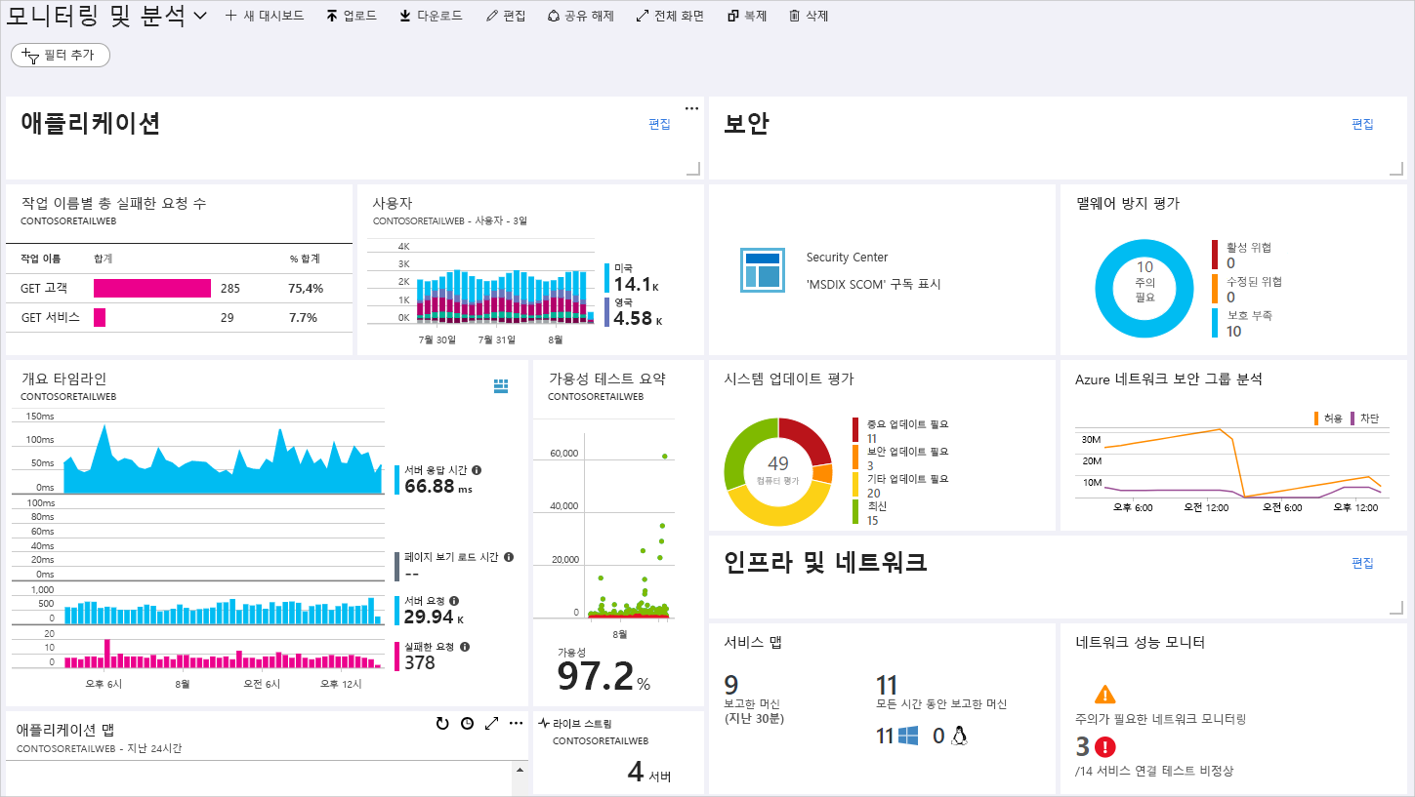Click the 14.1 K 미국 users value
Image resolution: width=1415 pixels, height=797 pixels.
pyautogui.click(x=637, y=285)
